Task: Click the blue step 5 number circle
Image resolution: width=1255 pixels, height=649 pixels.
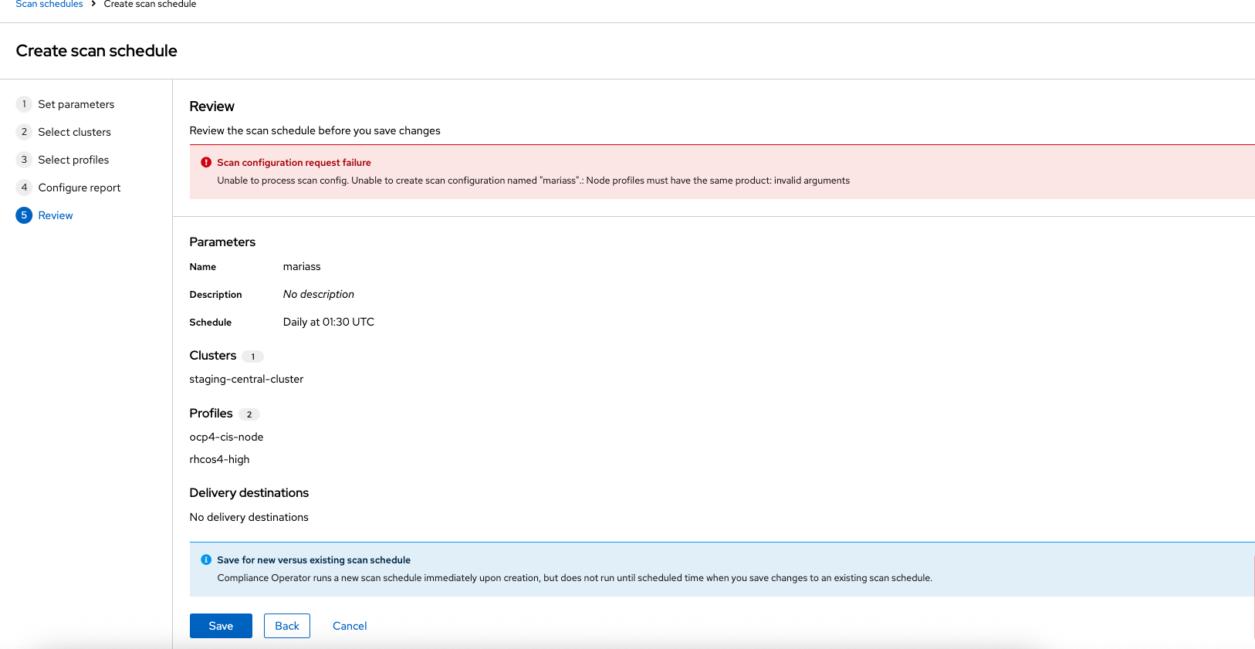Action: pos(24,215)
